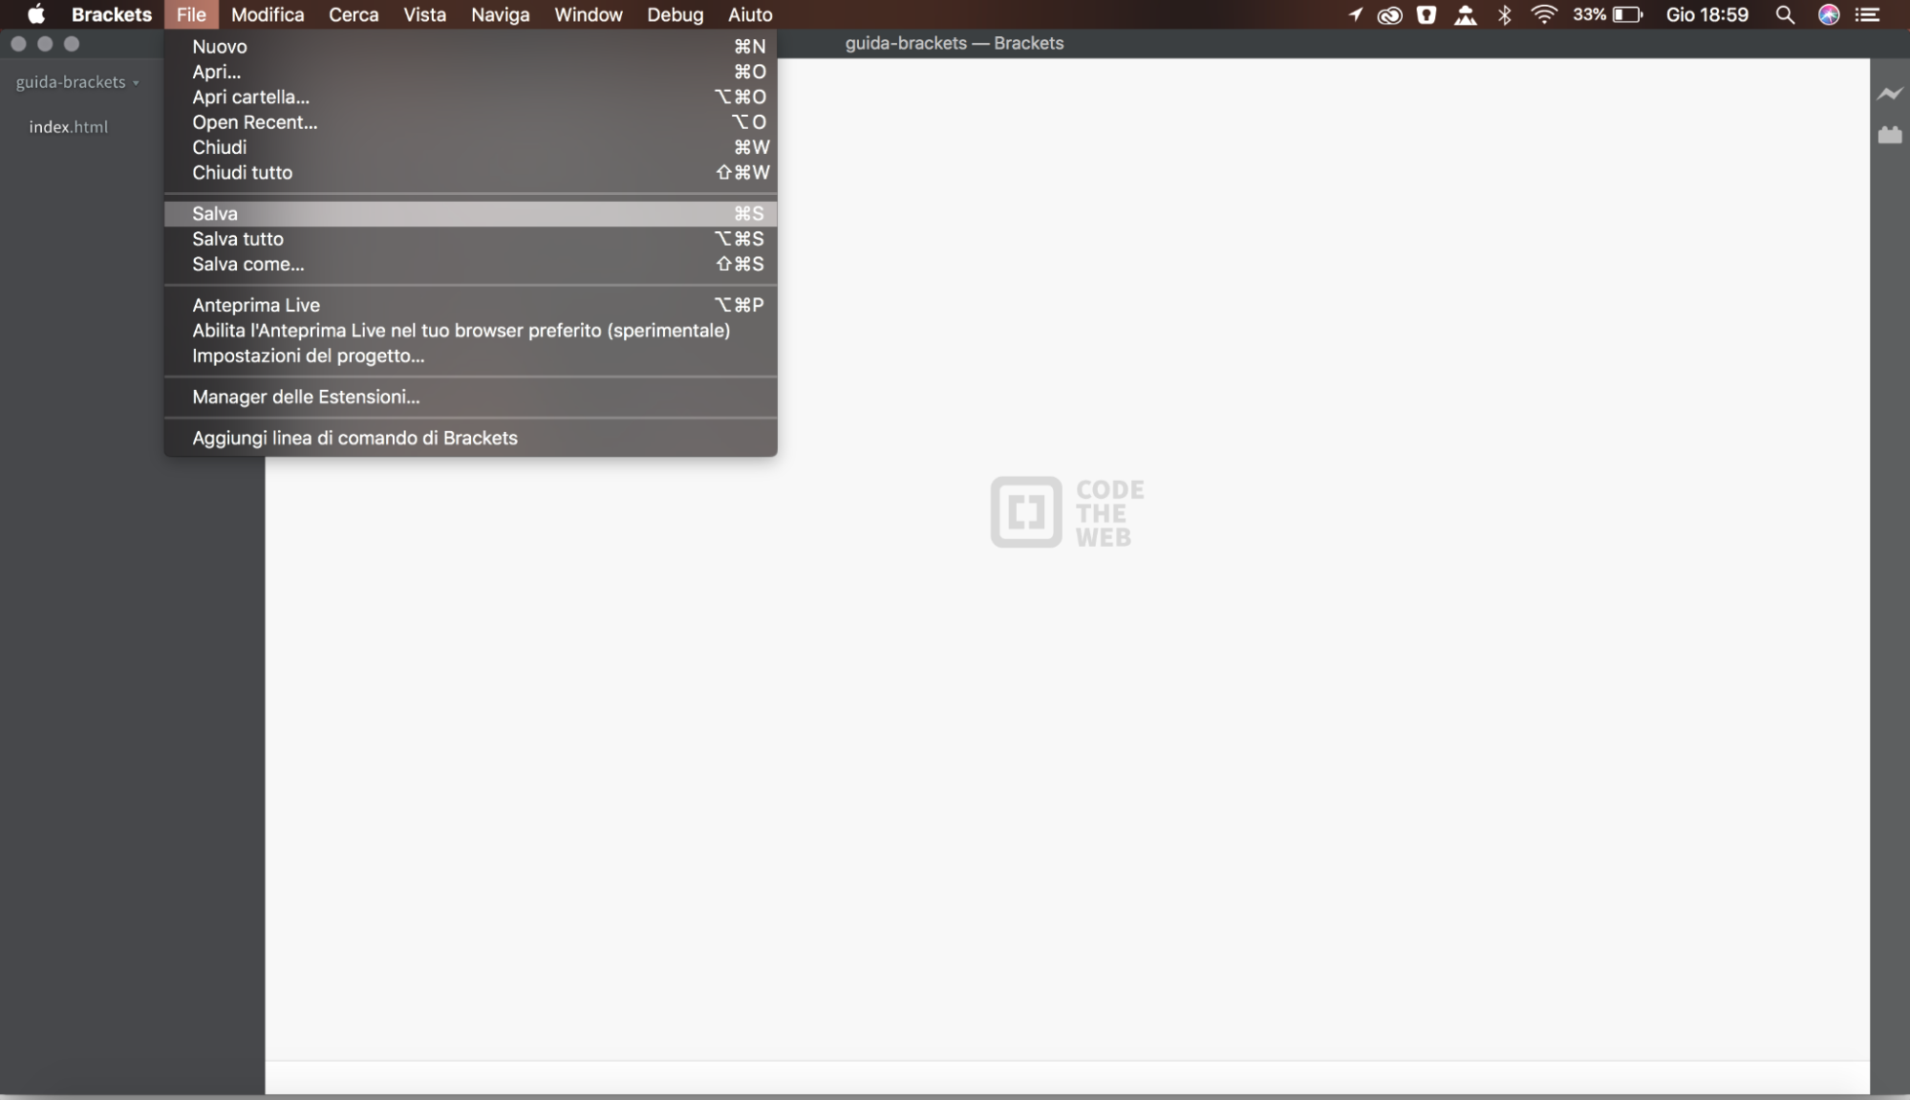
Task: Select Open Recent… entry
Action: (254, 122)
